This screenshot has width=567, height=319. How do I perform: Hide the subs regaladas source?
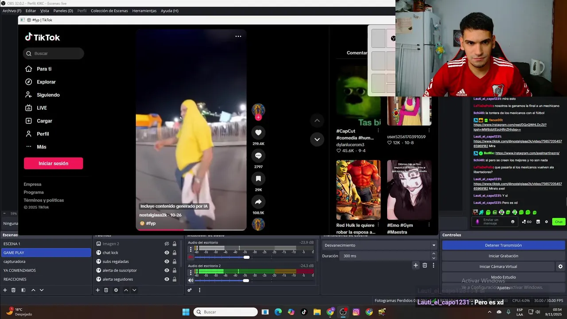(167, 261)
